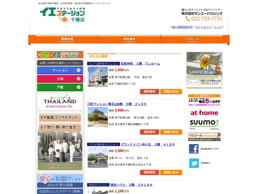
Task: Click the 三旺マンション property photo
Action: click(98, 117)
